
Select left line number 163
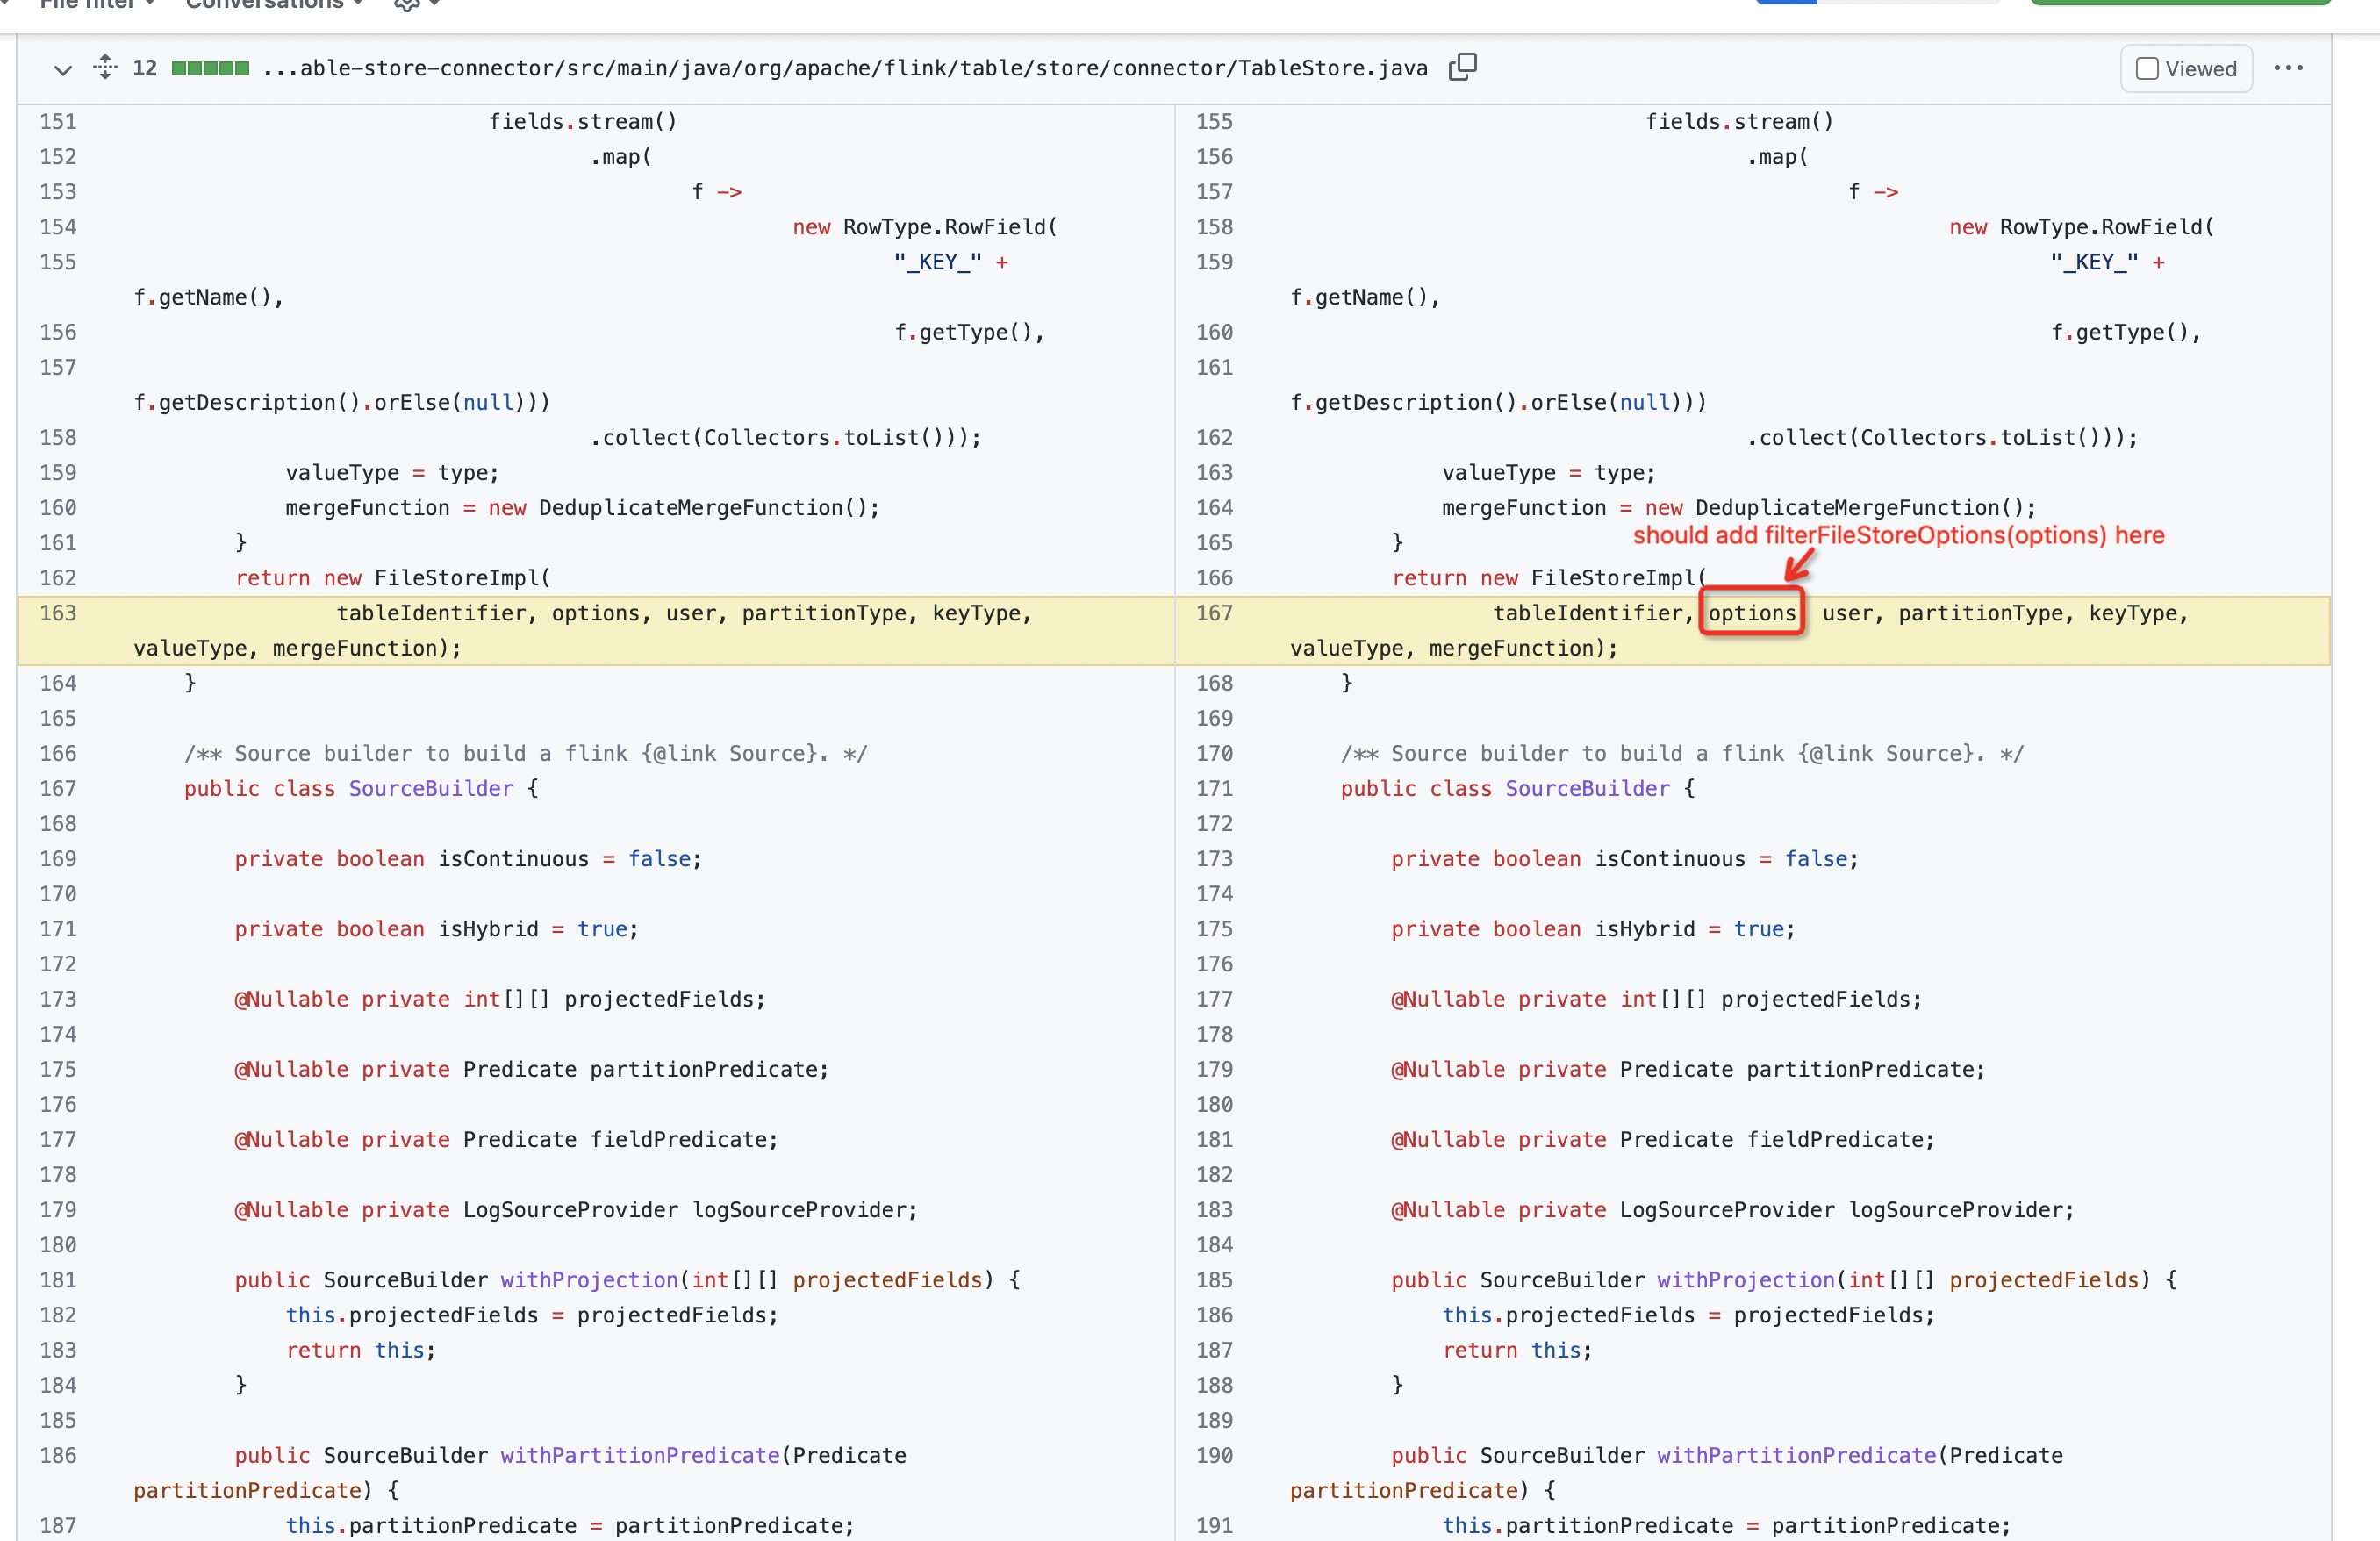pos(58,613)
